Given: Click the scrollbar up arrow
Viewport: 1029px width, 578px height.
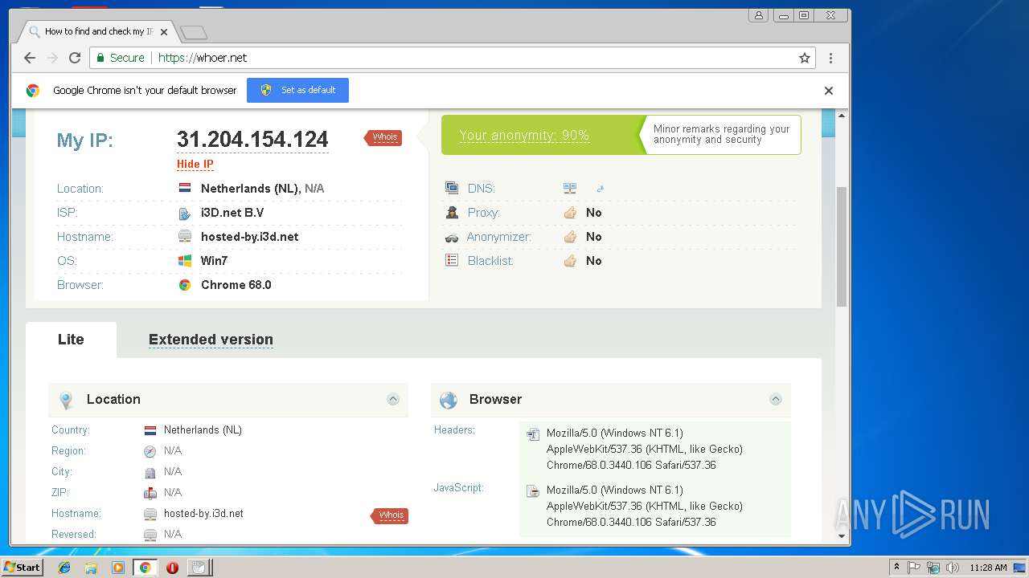Looking at the screenshot, I should (x=842, y=116).
